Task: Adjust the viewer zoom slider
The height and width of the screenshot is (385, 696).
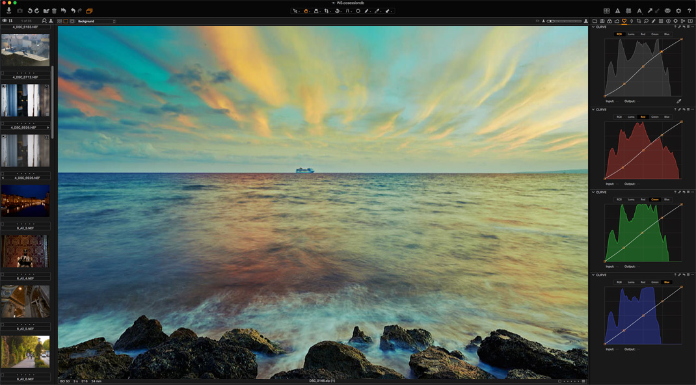Action: 564,21
